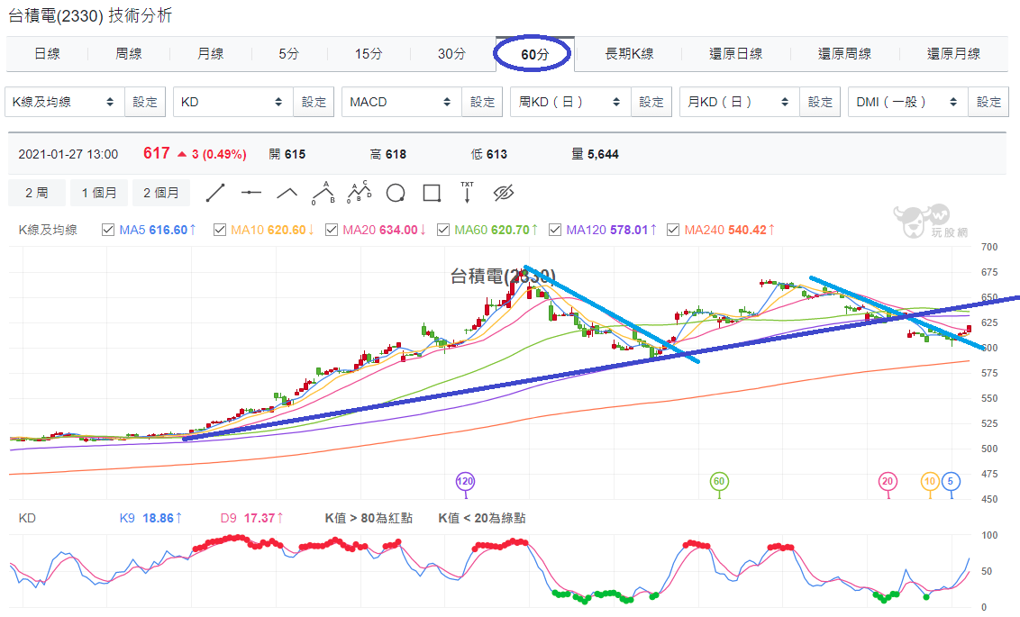Click 設定 next to the KD dropdown
This screenshot has height=617, width=1020.
[314, 102]
